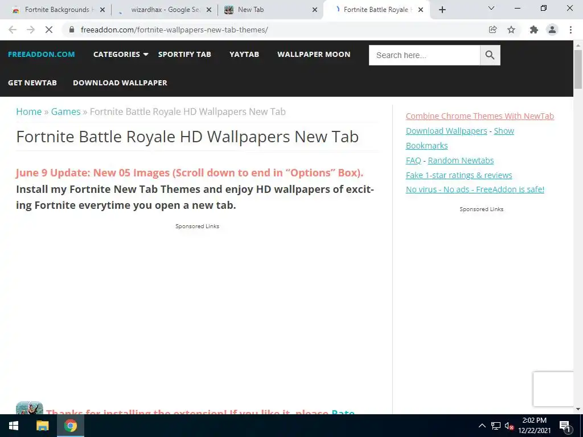Share this page using the share icon
Image resolution: width=583 pixels, height=437 pixels.
pos(492,30)
